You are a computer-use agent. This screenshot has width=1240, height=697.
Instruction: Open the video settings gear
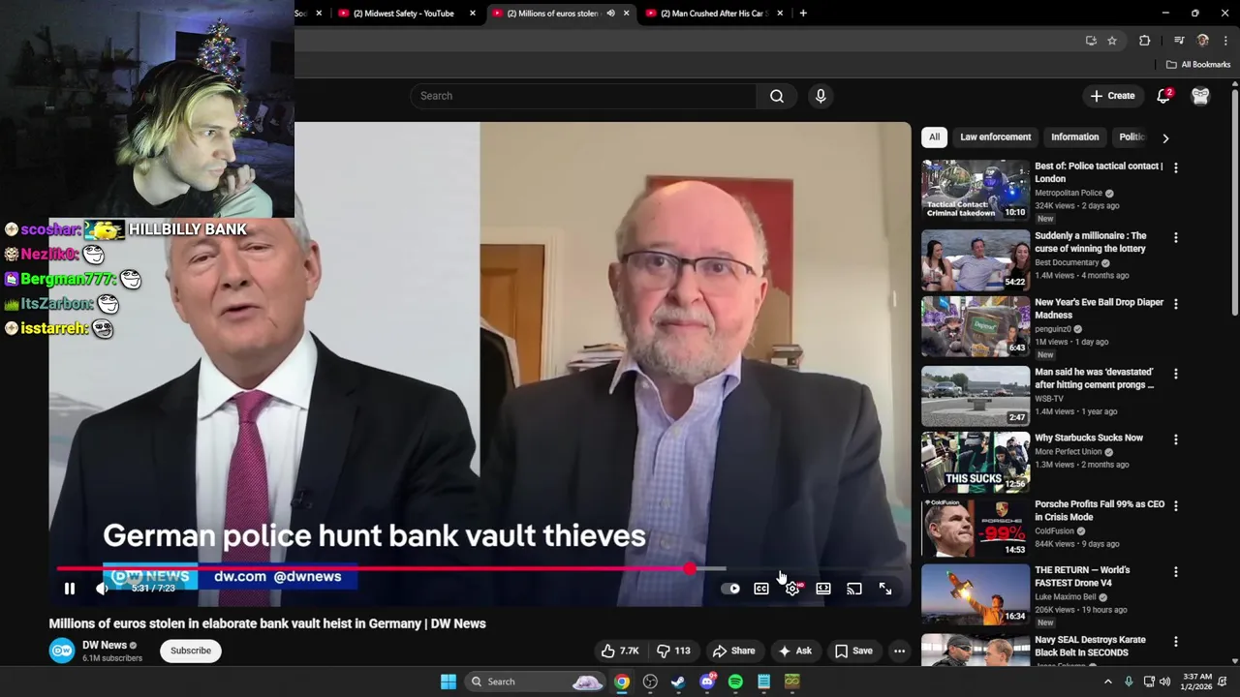tap(792, 589)
